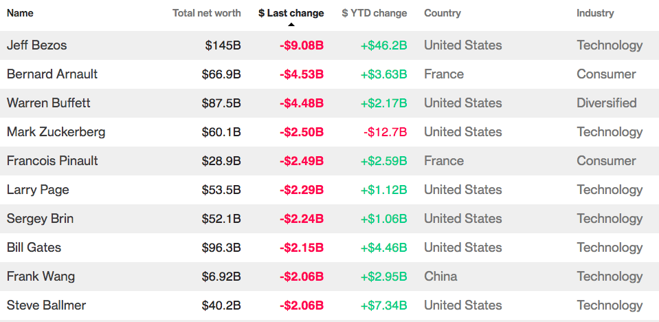Open Larry Page's profile

click(38, 190)
